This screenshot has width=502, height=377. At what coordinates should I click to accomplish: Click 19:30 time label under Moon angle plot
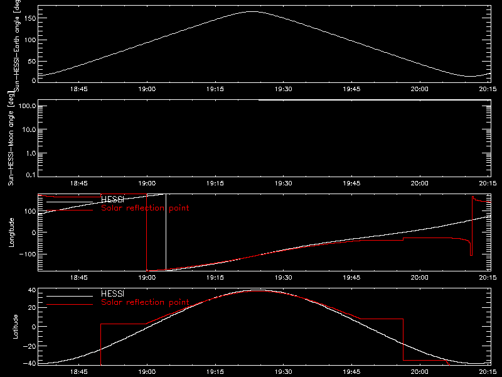click(x=284, y=183)
